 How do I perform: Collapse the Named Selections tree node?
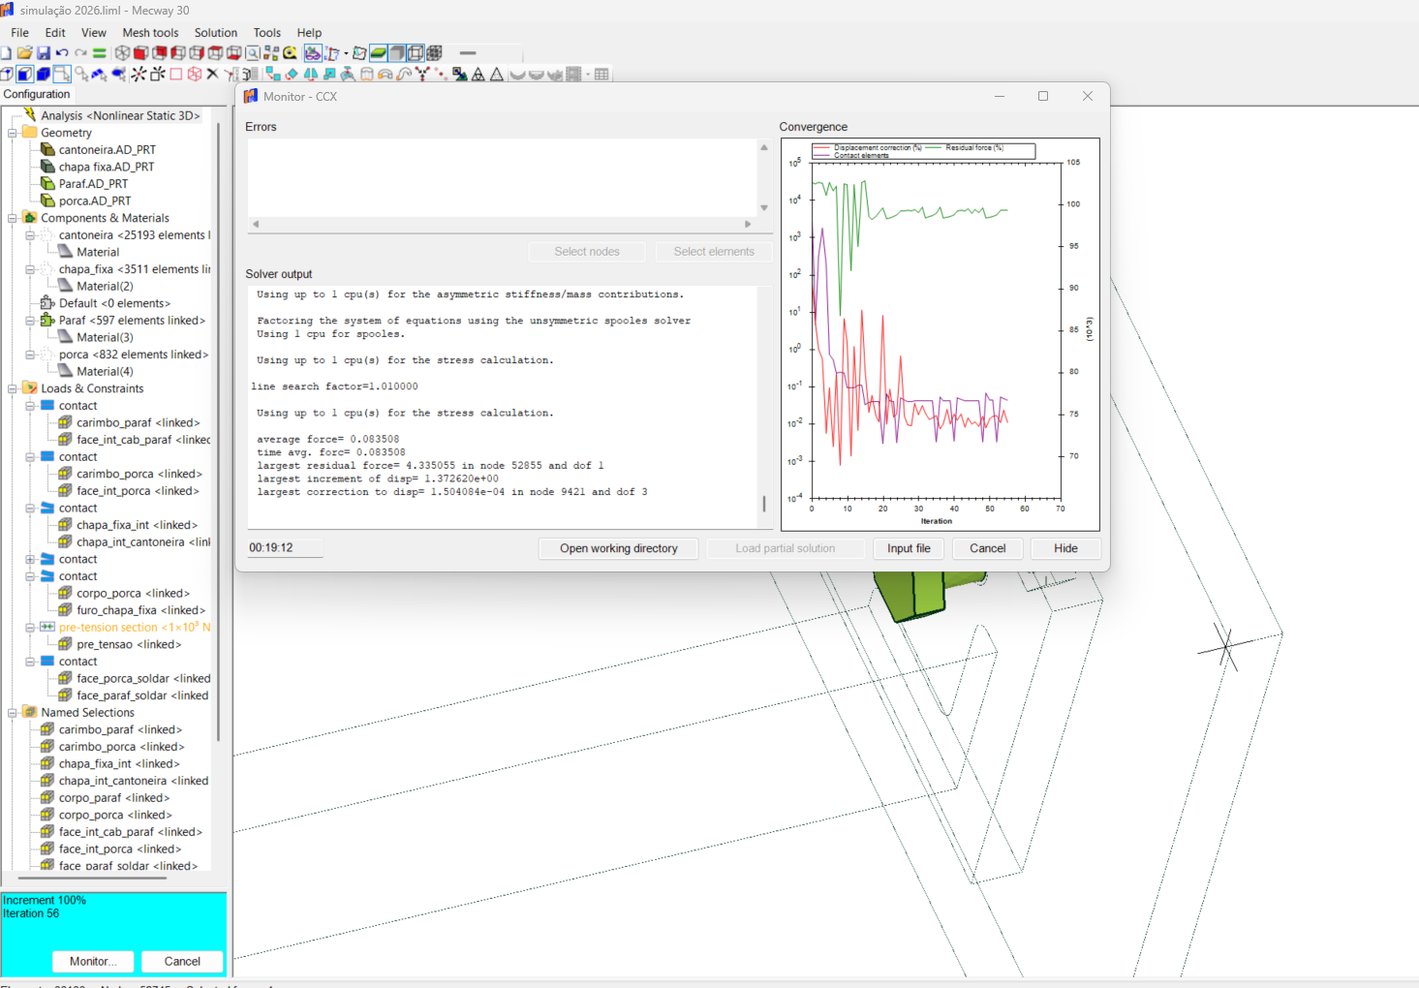click(x=13, y=712)
